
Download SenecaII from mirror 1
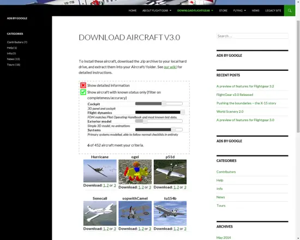(104, 229)
